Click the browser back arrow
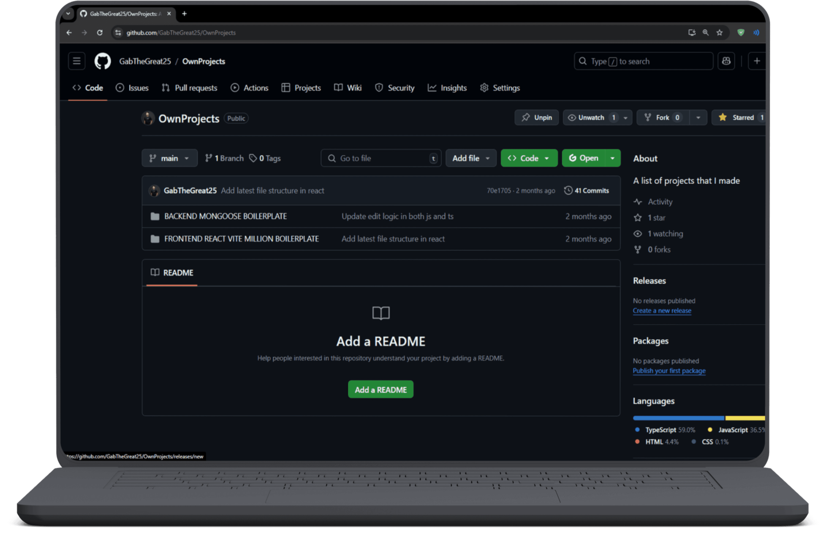The height and width of the screenshot is (550, 826). [69, 33]
